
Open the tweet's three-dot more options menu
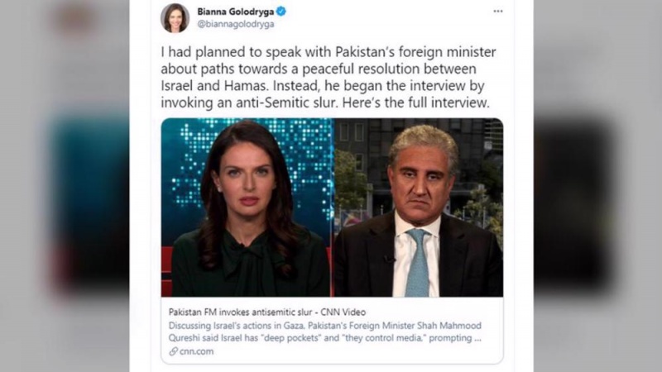point(498,12)
